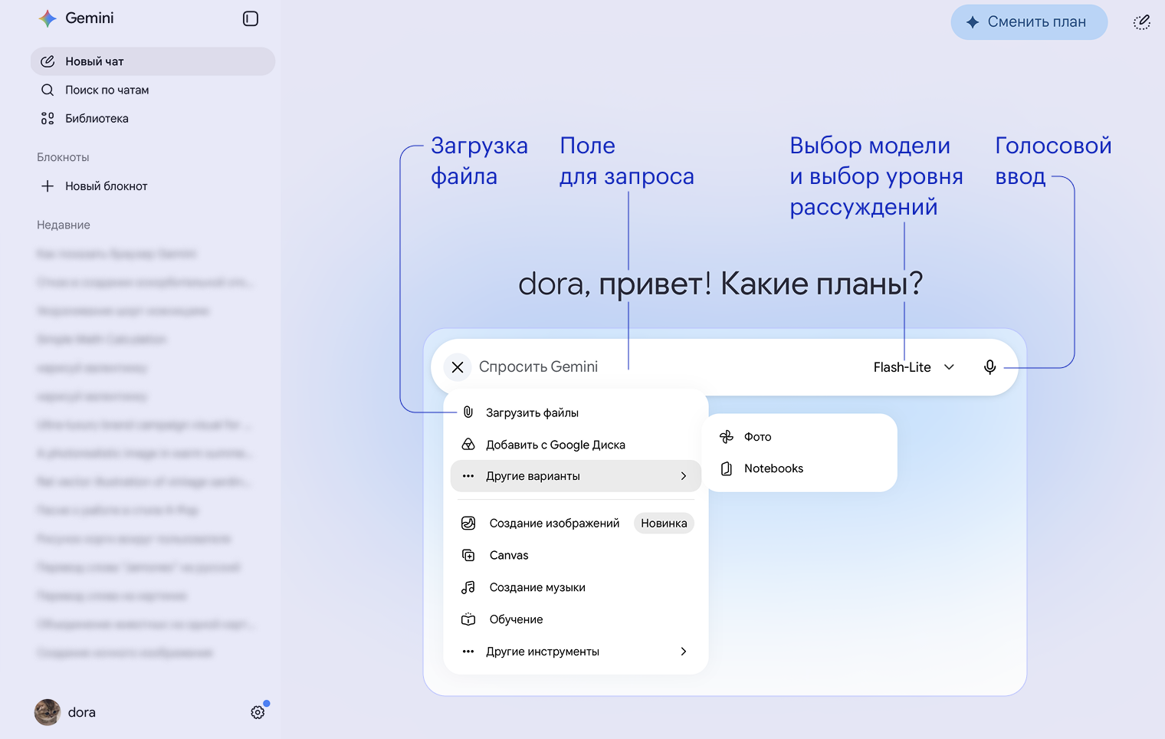
Task: Click the Gemini sparkle logo
Action: tap(48, 18)
